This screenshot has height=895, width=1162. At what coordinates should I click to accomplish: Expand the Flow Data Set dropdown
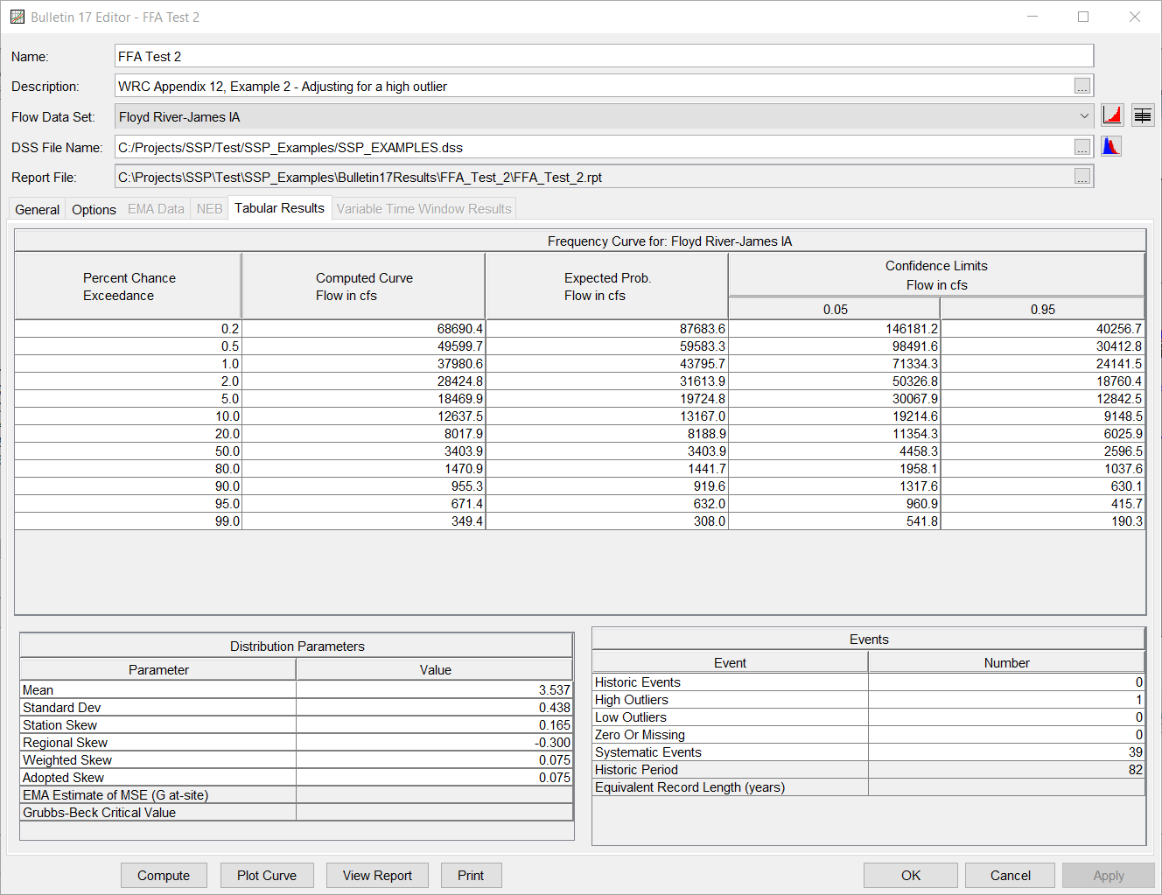(1084, 116)
